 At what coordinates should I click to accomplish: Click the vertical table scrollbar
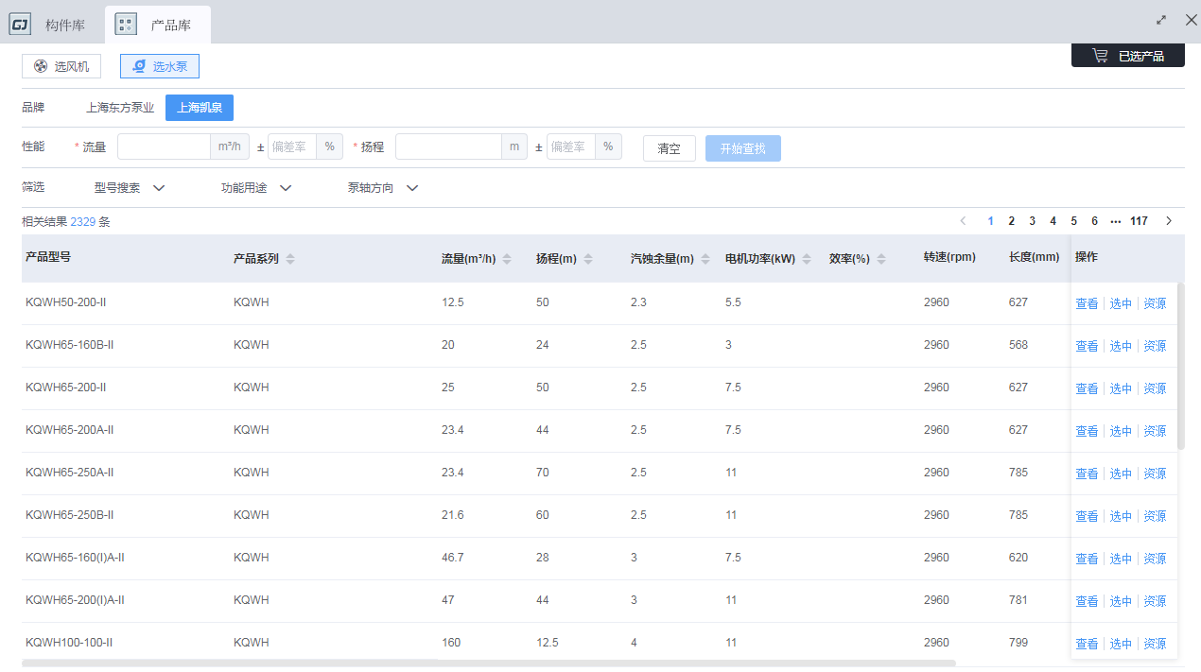(x=1180, y=366)
